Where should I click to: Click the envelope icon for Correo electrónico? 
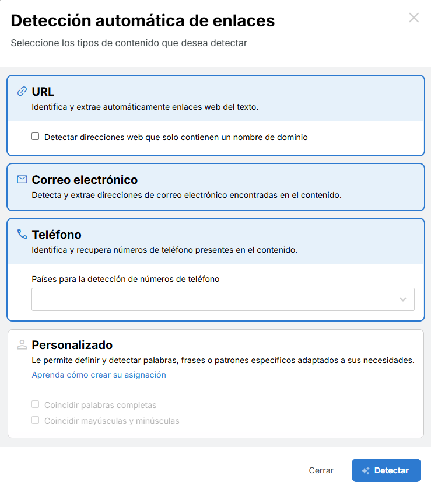coord(22,179)
